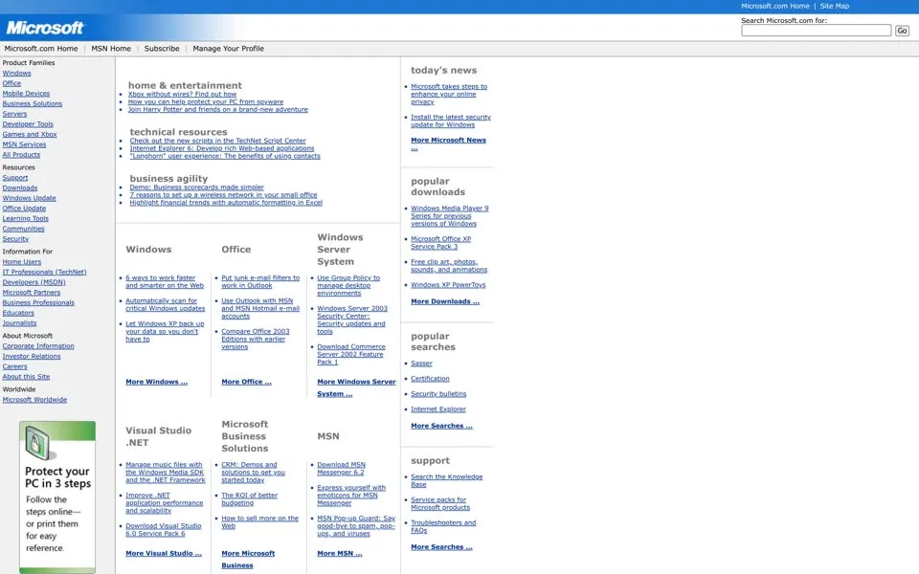Open Windows Server 2003 Security Center link
919x574 pixels.
(352, 320)
